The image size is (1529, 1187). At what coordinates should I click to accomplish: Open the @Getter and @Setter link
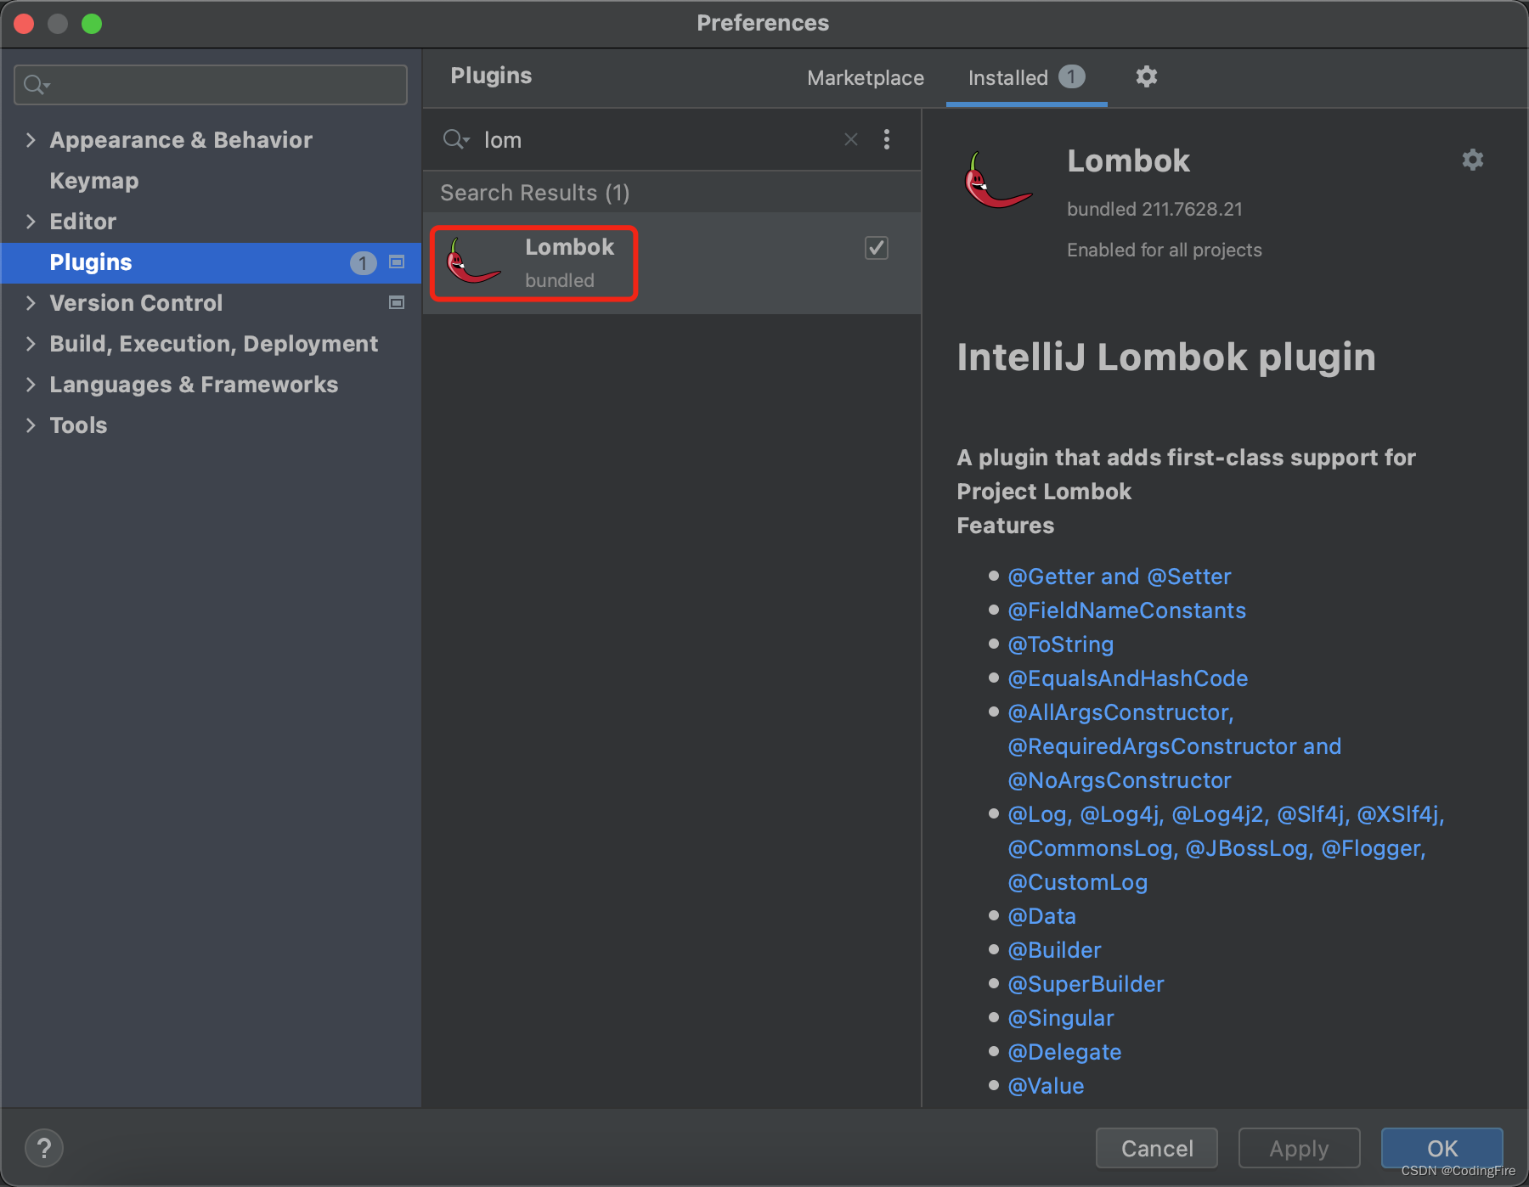click(x=1119, y=577)
